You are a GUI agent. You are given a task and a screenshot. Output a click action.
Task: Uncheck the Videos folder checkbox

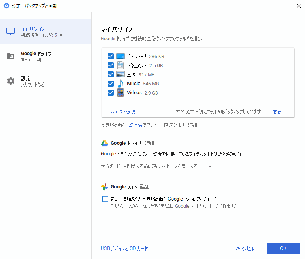[x=111, y=93]
